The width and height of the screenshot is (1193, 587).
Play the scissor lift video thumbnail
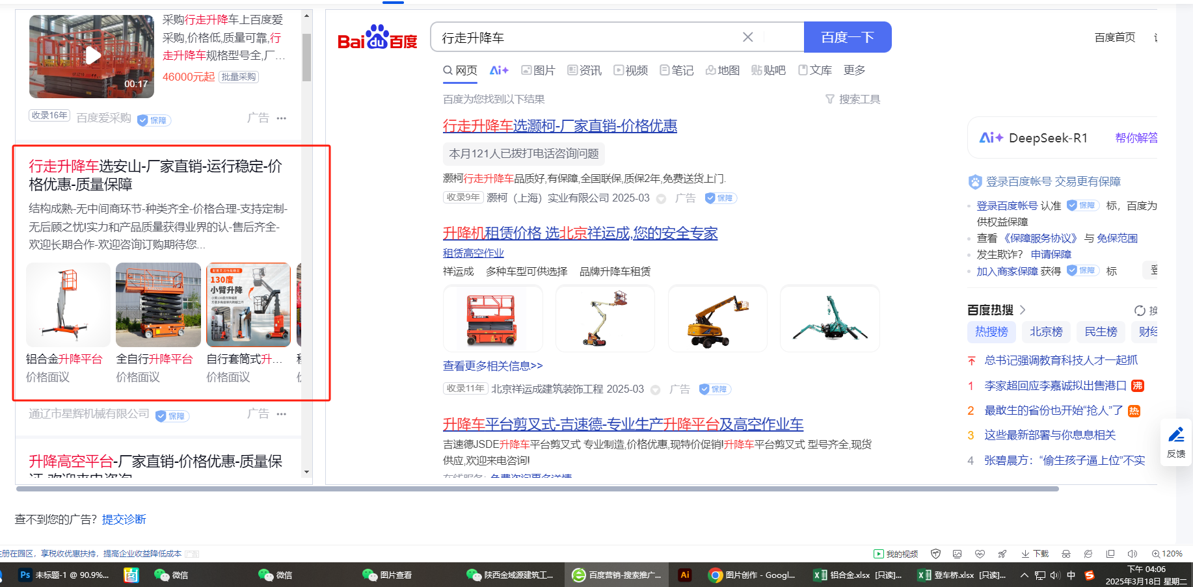click(92, 57)
